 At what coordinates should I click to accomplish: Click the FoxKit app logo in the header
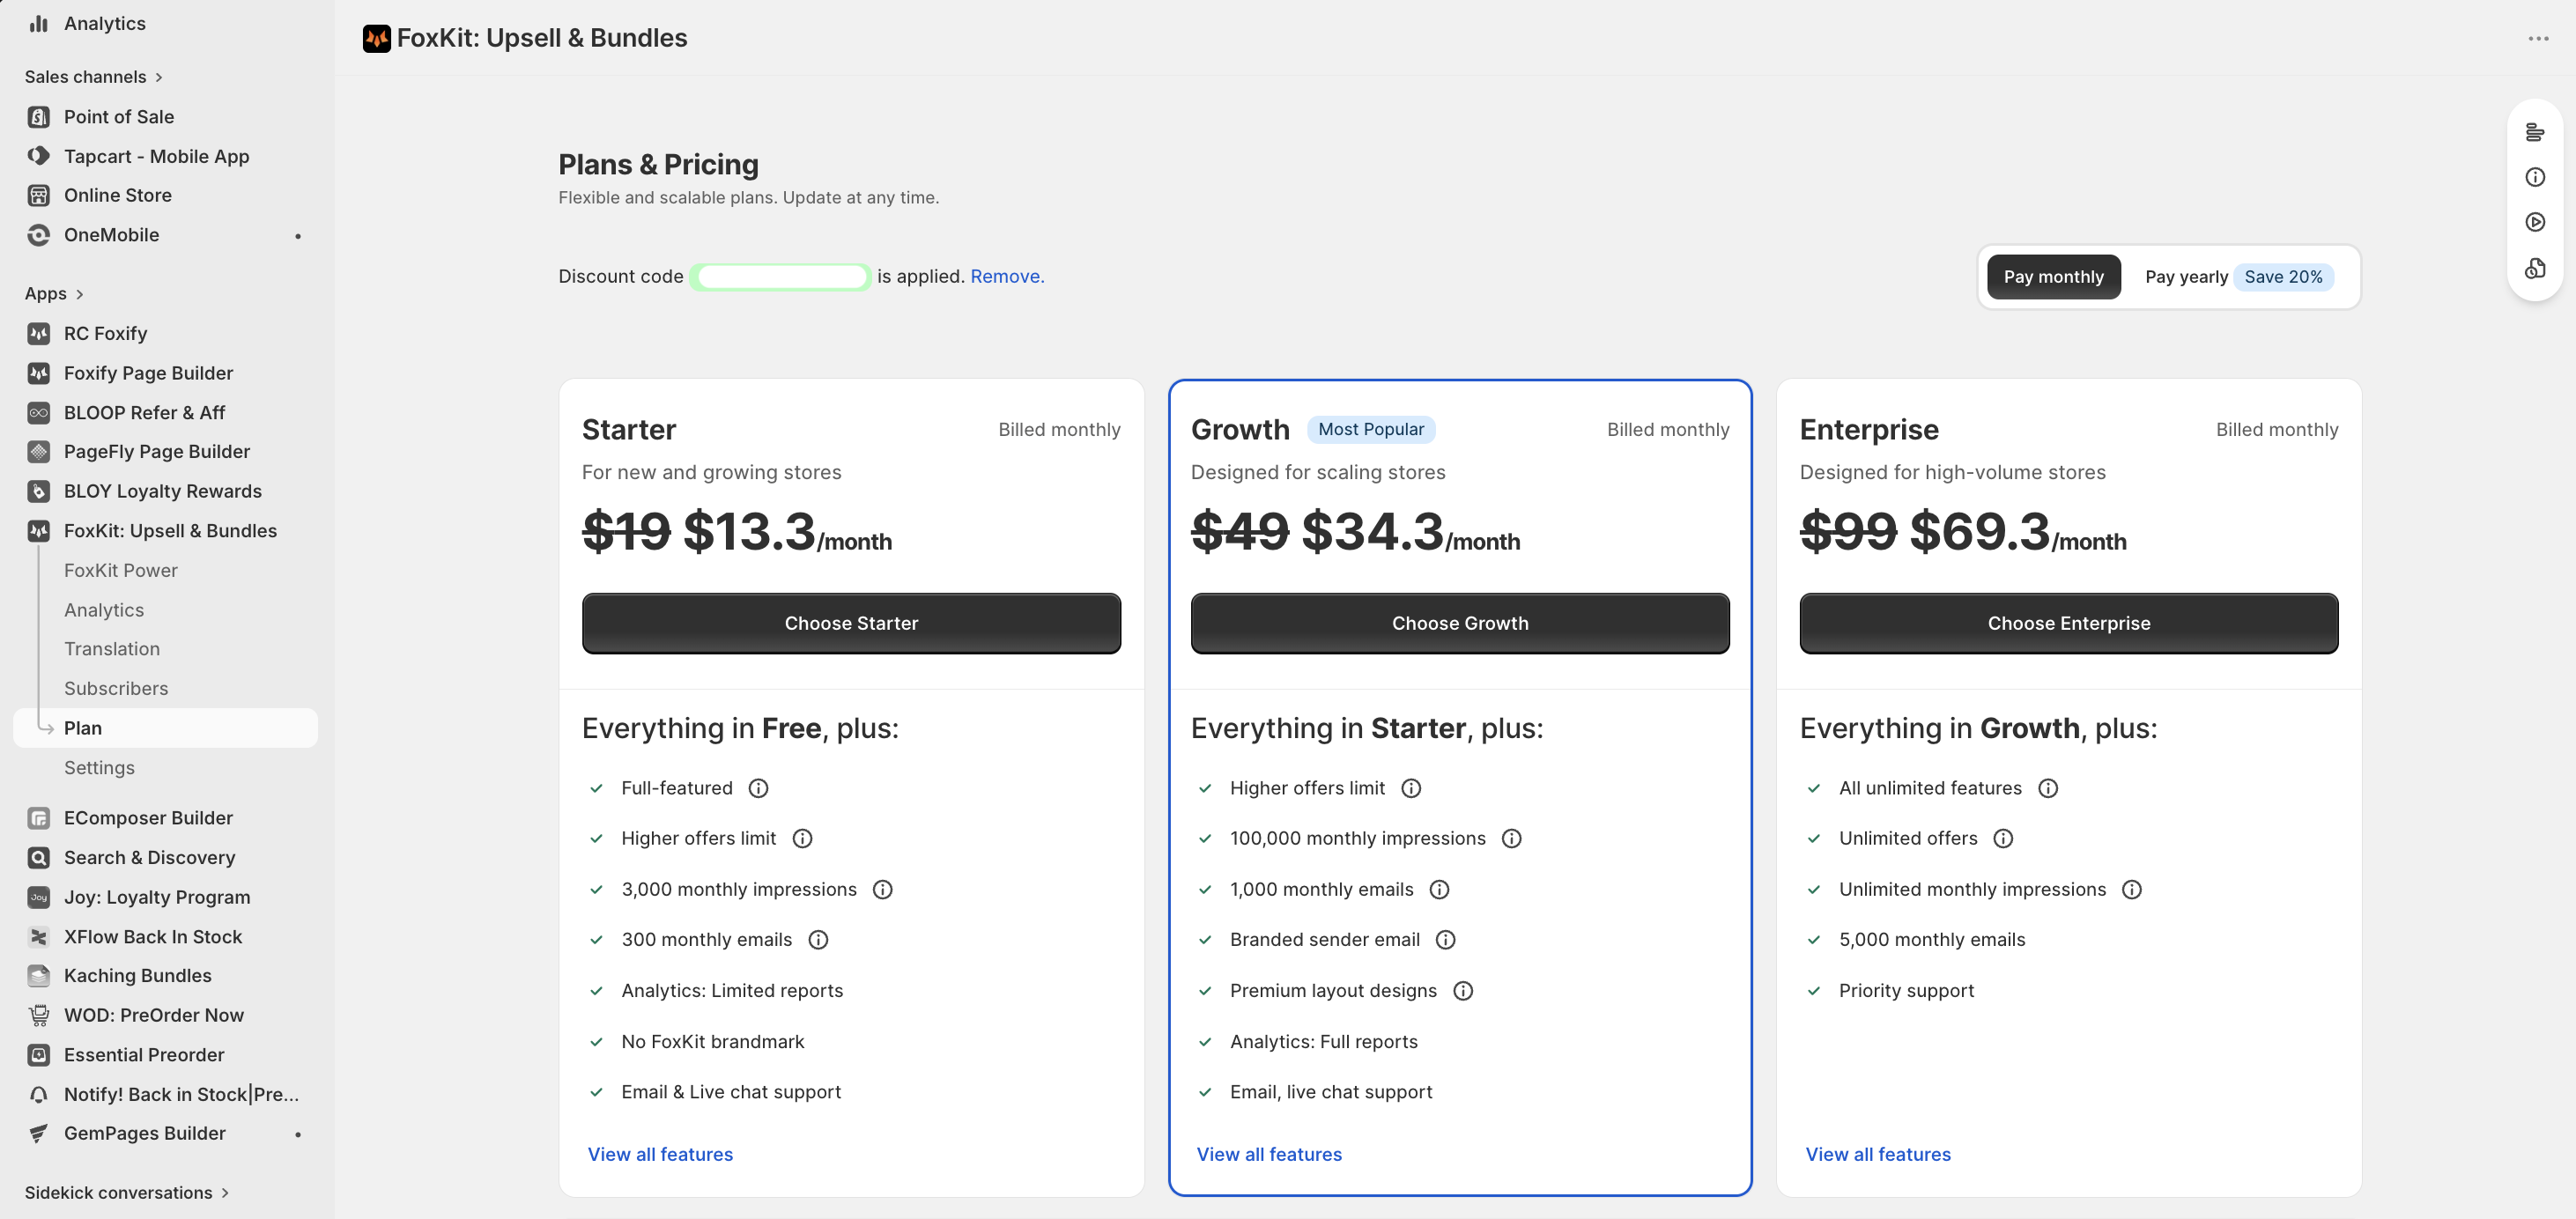click(376, 38)
